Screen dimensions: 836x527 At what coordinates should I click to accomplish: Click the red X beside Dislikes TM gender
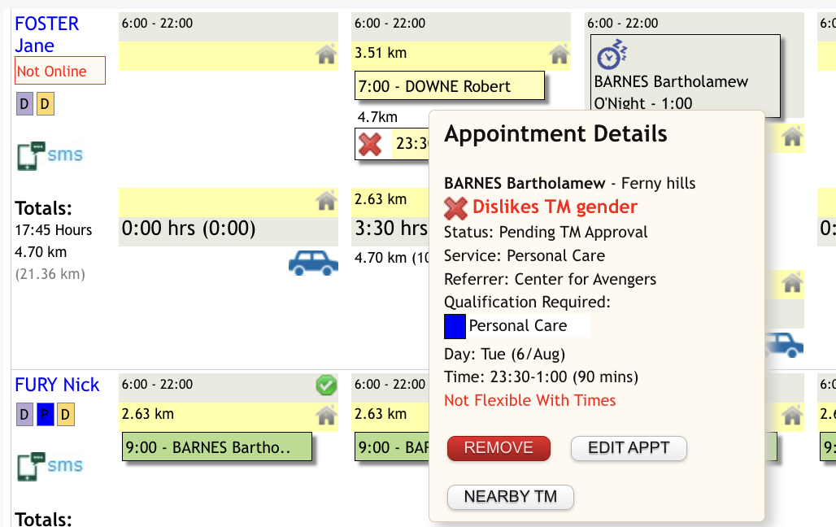point(455,208)
